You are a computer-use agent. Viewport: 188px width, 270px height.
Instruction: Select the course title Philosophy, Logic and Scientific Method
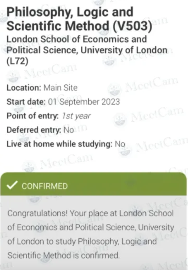pos(70,19)
